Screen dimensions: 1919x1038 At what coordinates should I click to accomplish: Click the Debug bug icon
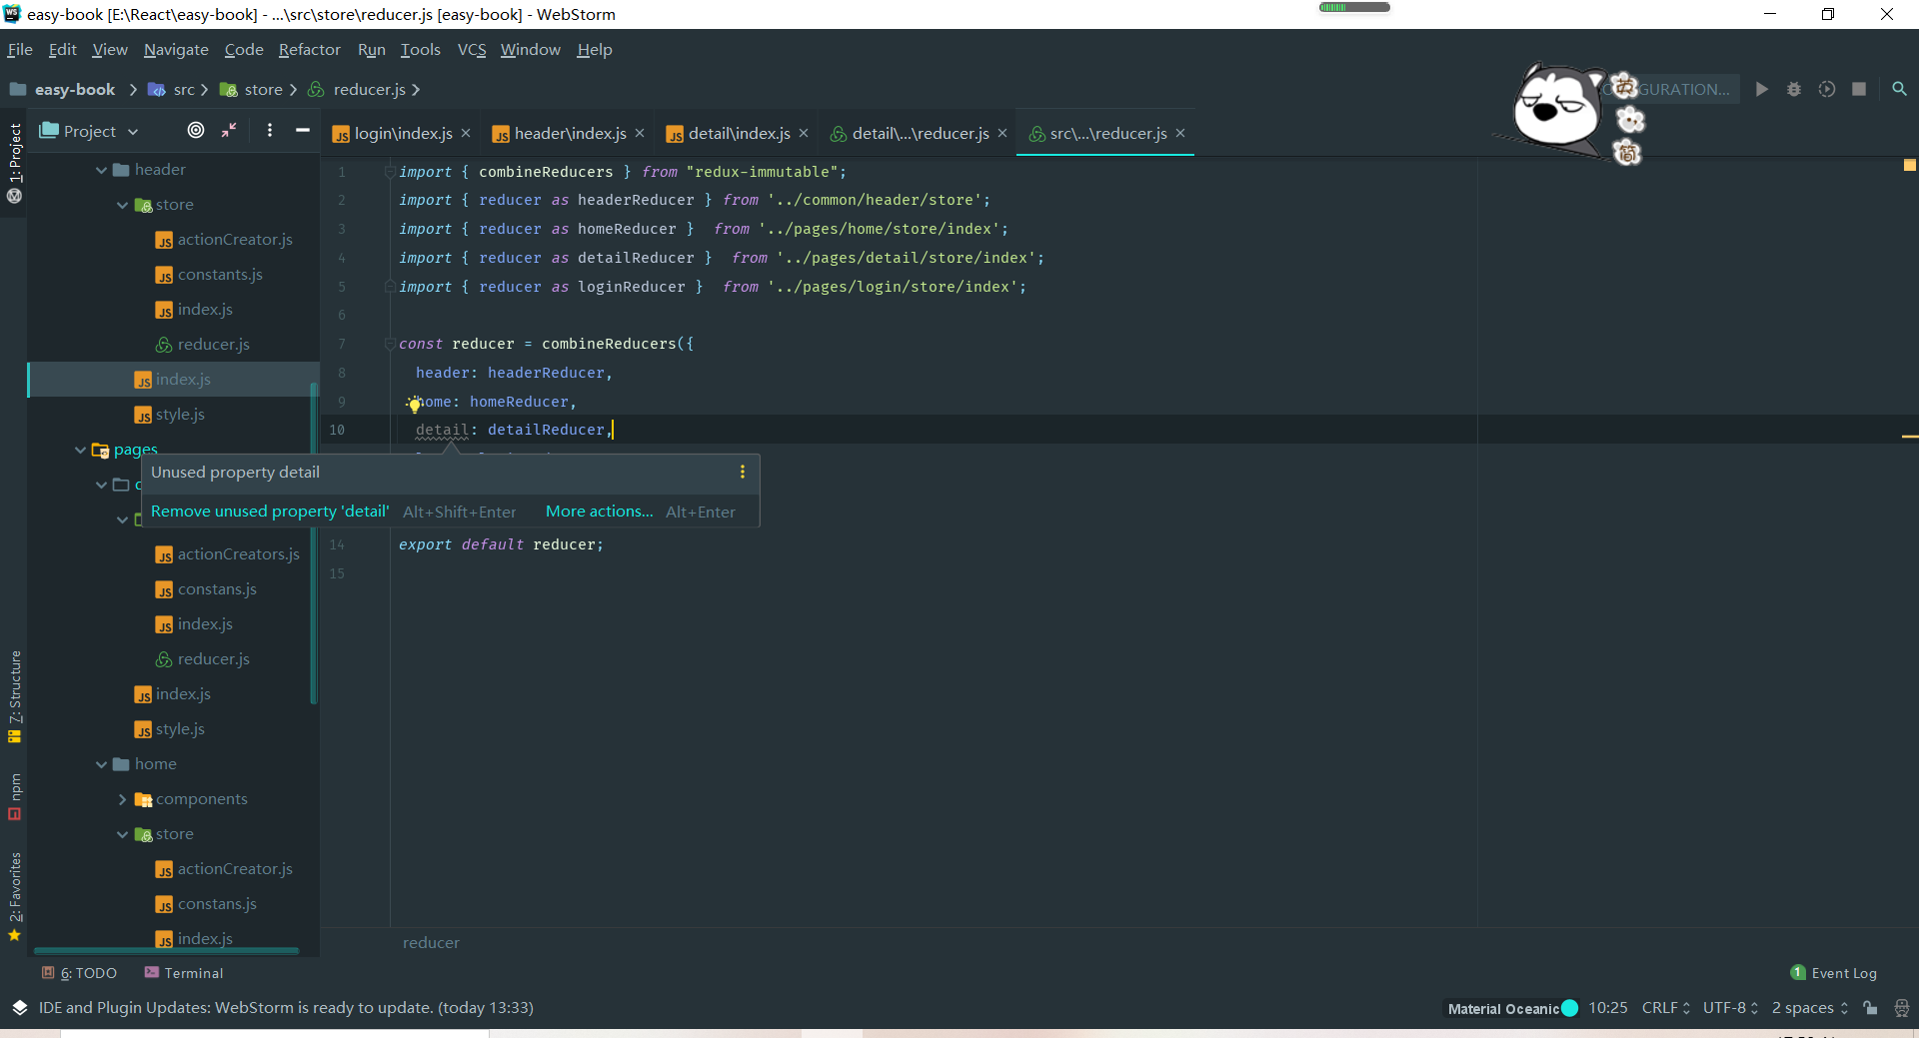[x=1794, y=89]
